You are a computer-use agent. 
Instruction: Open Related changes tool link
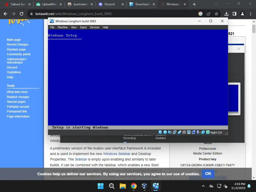coord(18,97)
